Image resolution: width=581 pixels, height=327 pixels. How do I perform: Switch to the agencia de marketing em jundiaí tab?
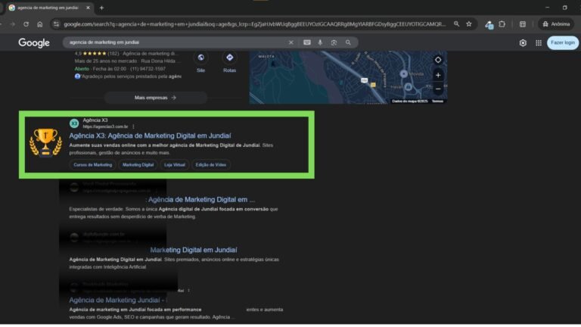click(x=48, y=8)
